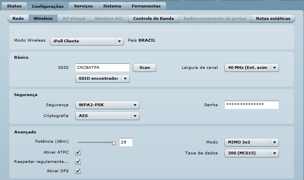Expand the Modo Wireless dropdown
This screenshot has width=304, height=180.
pyautogui.click(x=87, y=41)
